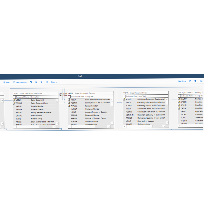Image resolution: width=204 pixels, height=204 pixels.
Task: Click the zoom in magnifier icon
Action: [x=36, y=82]
